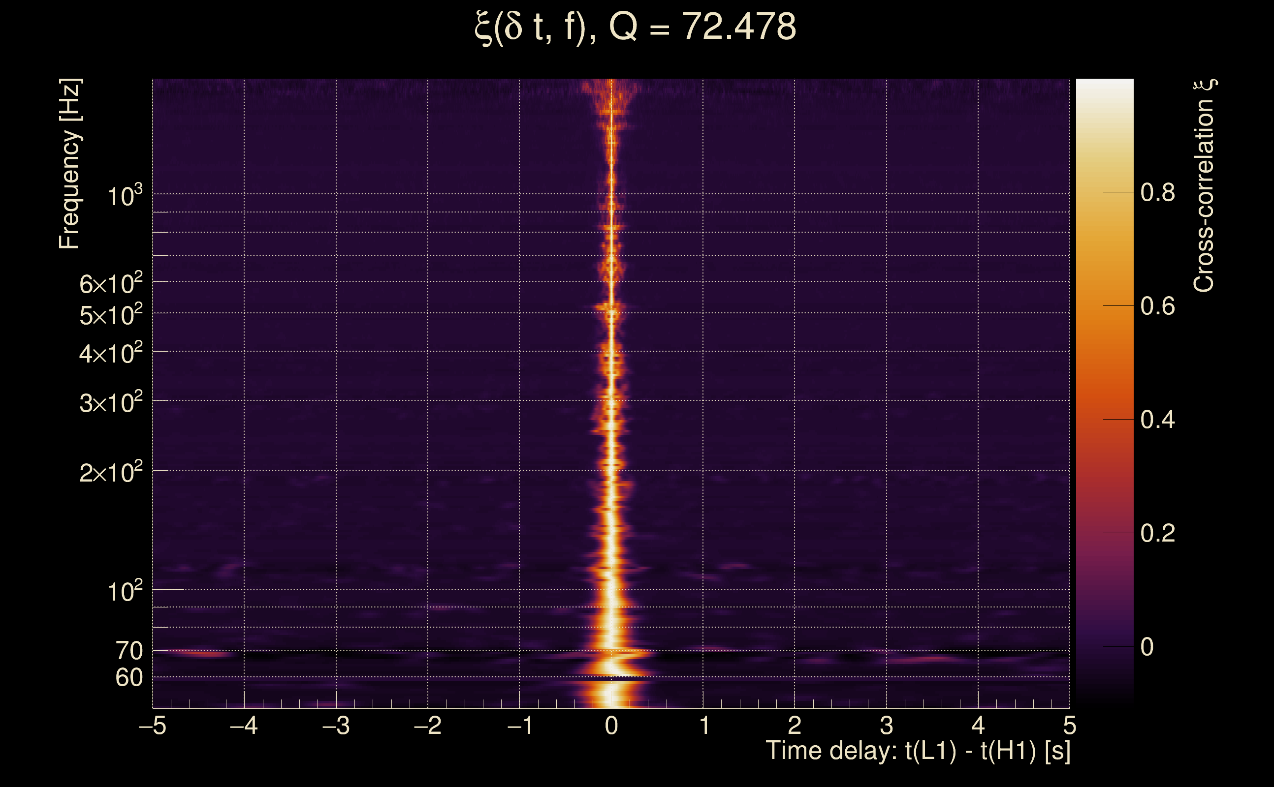Click the x-axis tick label 3
Viewport: 1274px width, 787px height.
(x=887, y=726)
